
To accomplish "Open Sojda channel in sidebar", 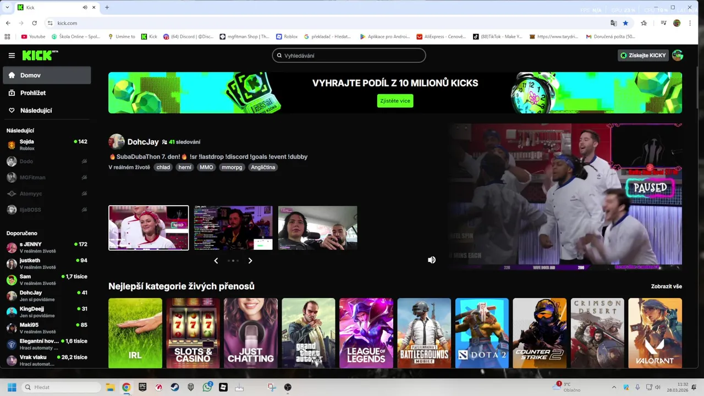I will 47,145.
